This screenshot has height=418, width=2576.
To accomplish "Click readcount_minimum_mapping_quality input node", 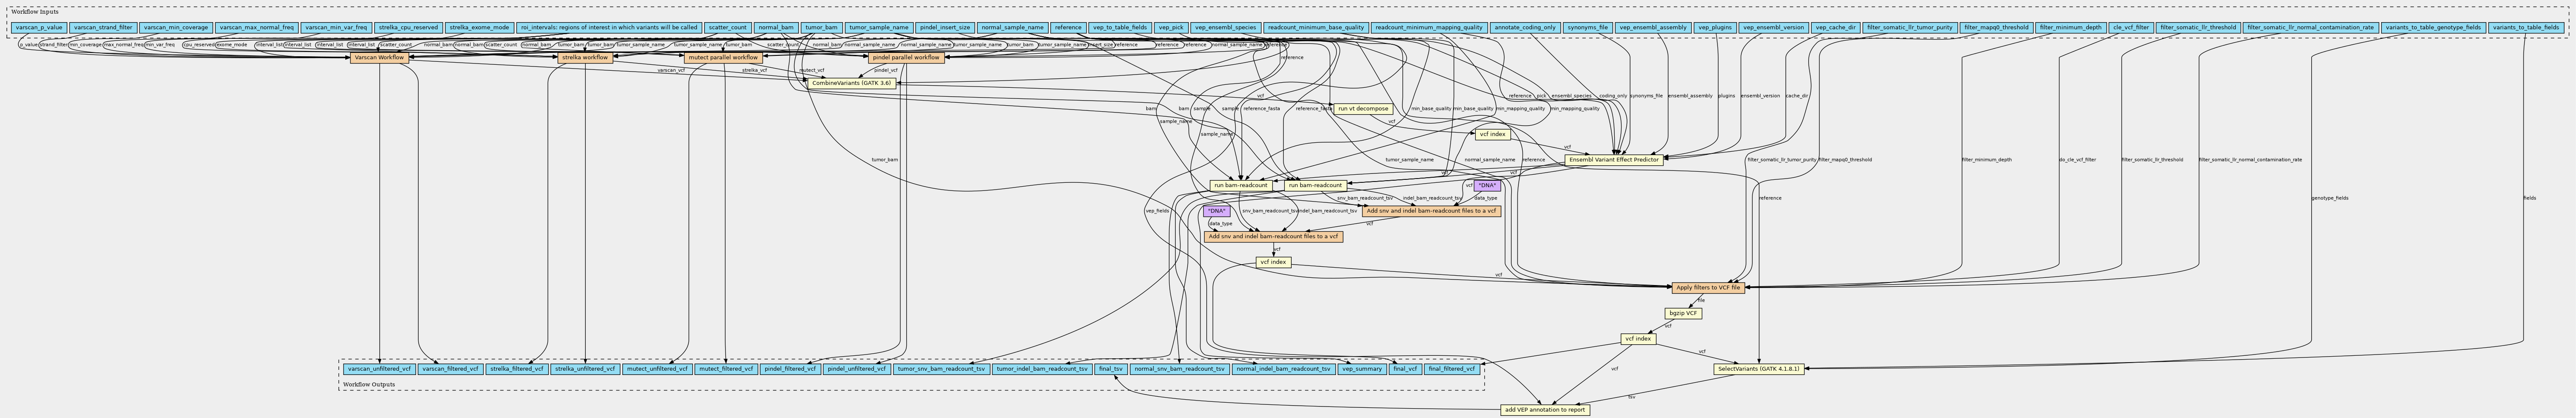I will coord(1428,28).
